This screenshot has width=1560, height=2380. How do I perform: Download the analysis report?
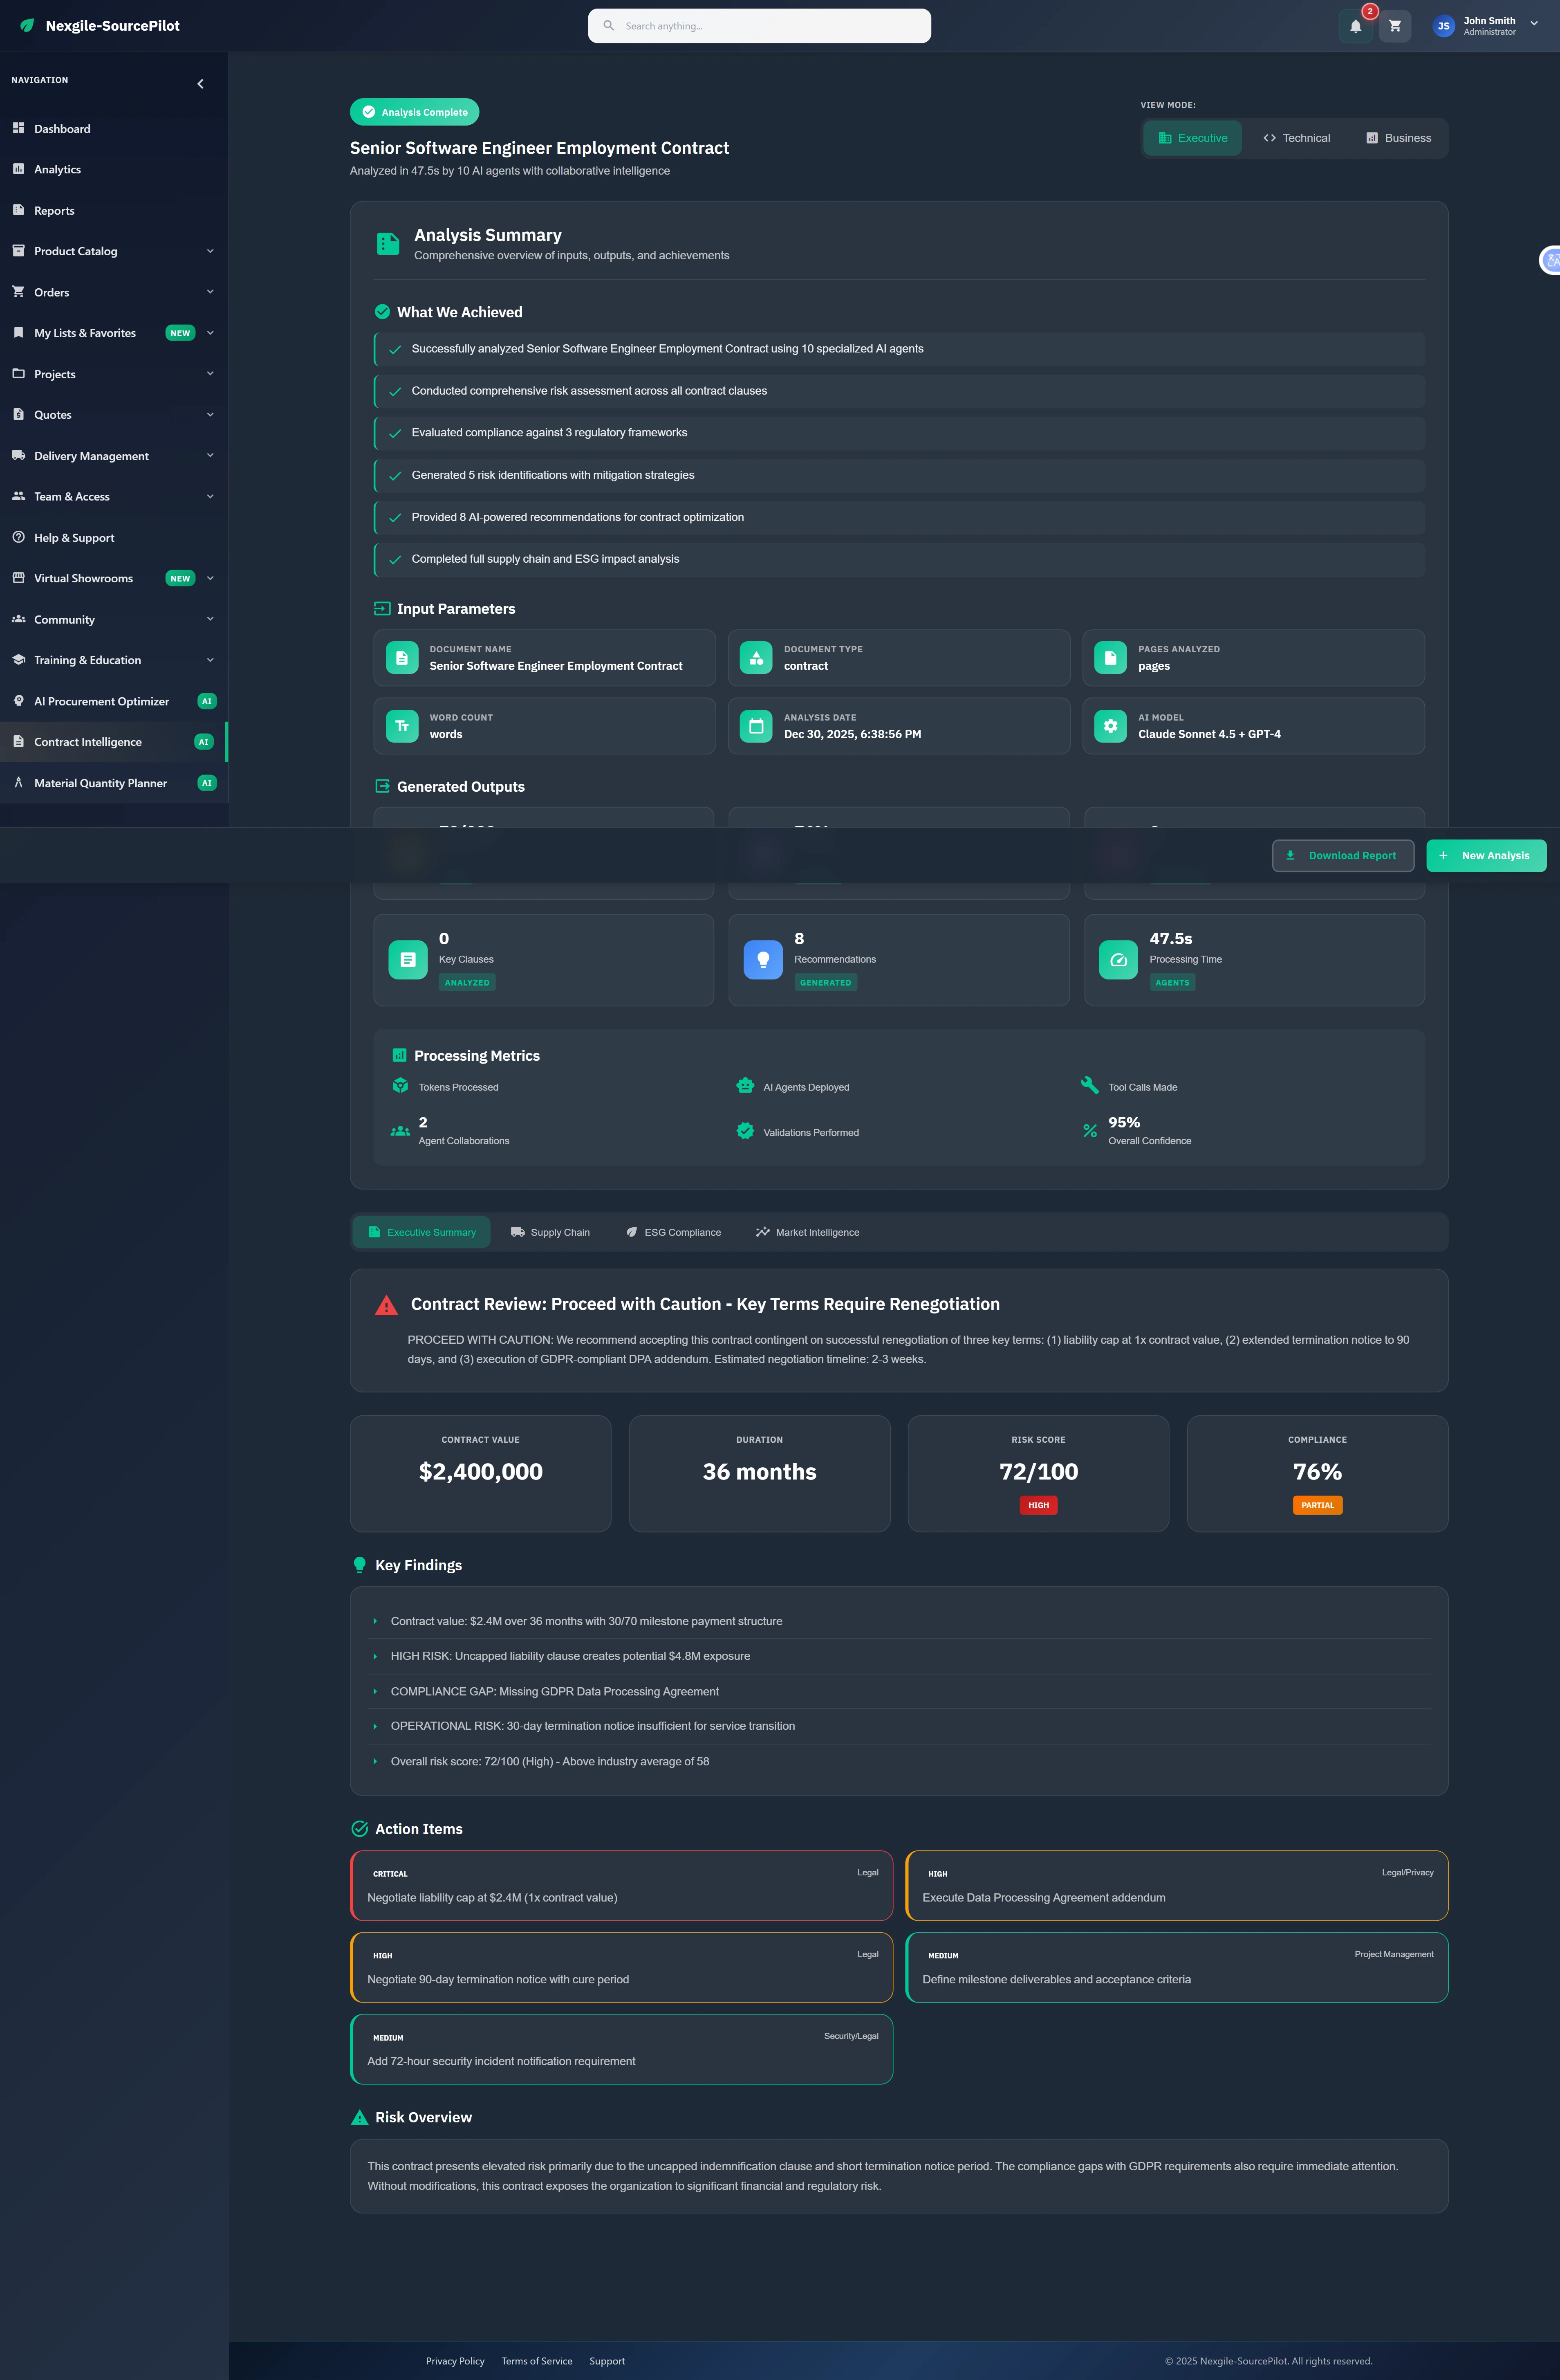point(1343,855)
